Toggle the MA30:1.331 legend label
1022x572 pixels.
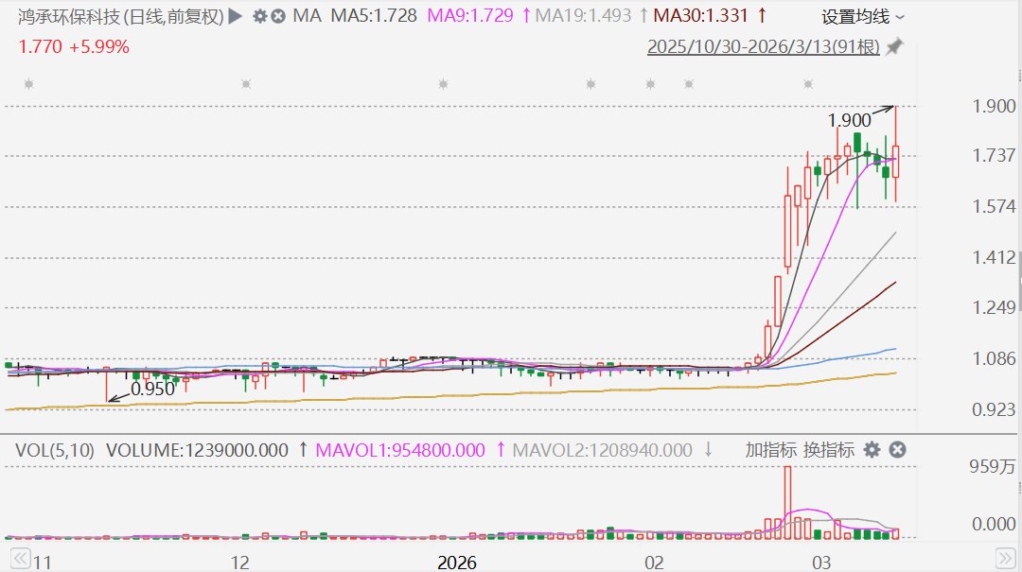pyautogui.click(x=700, y=16)
